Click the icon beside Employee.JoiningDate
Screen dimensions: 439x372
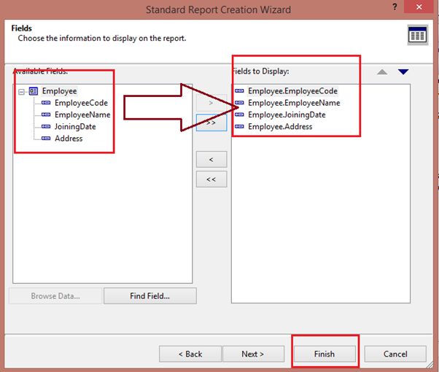point(239,115)
